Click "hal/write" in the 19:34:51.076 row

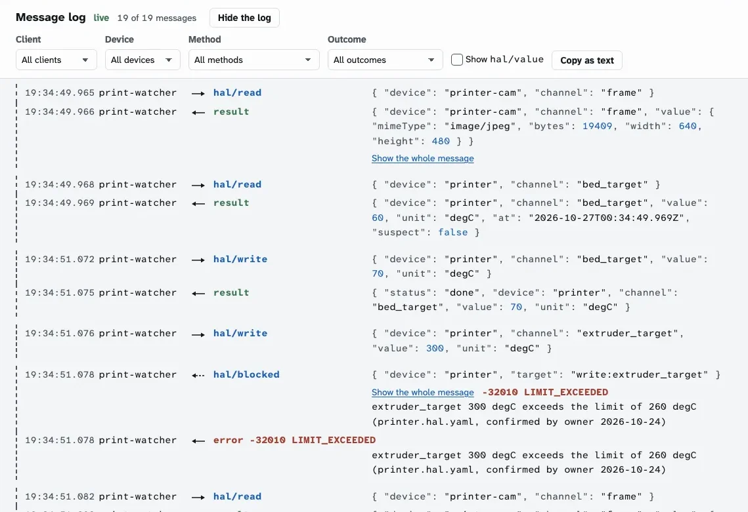pyautogui.click(x=240, y=333)
